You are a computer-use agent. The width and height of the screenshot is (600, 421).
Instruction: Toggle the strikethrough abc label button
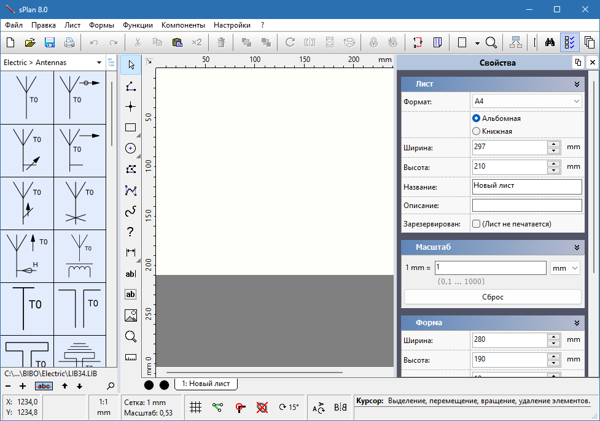[x=44, y=386]
